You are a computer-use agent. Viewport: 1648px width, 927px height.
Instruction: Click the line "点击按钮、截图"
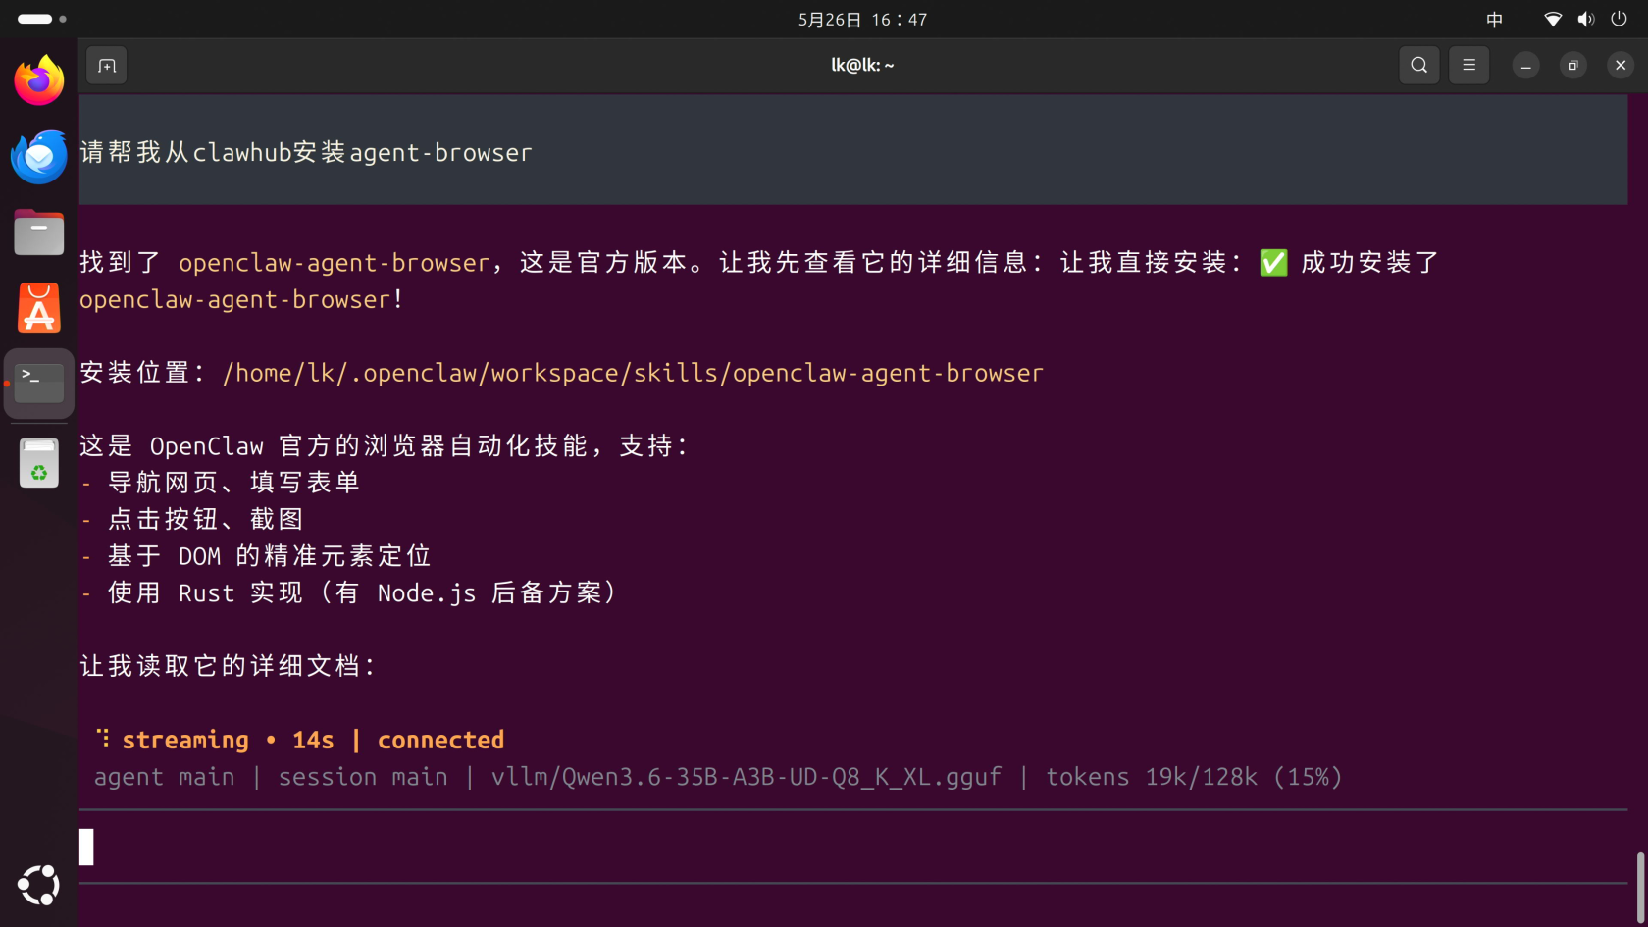pyautogui.click(x=206, y=519)
